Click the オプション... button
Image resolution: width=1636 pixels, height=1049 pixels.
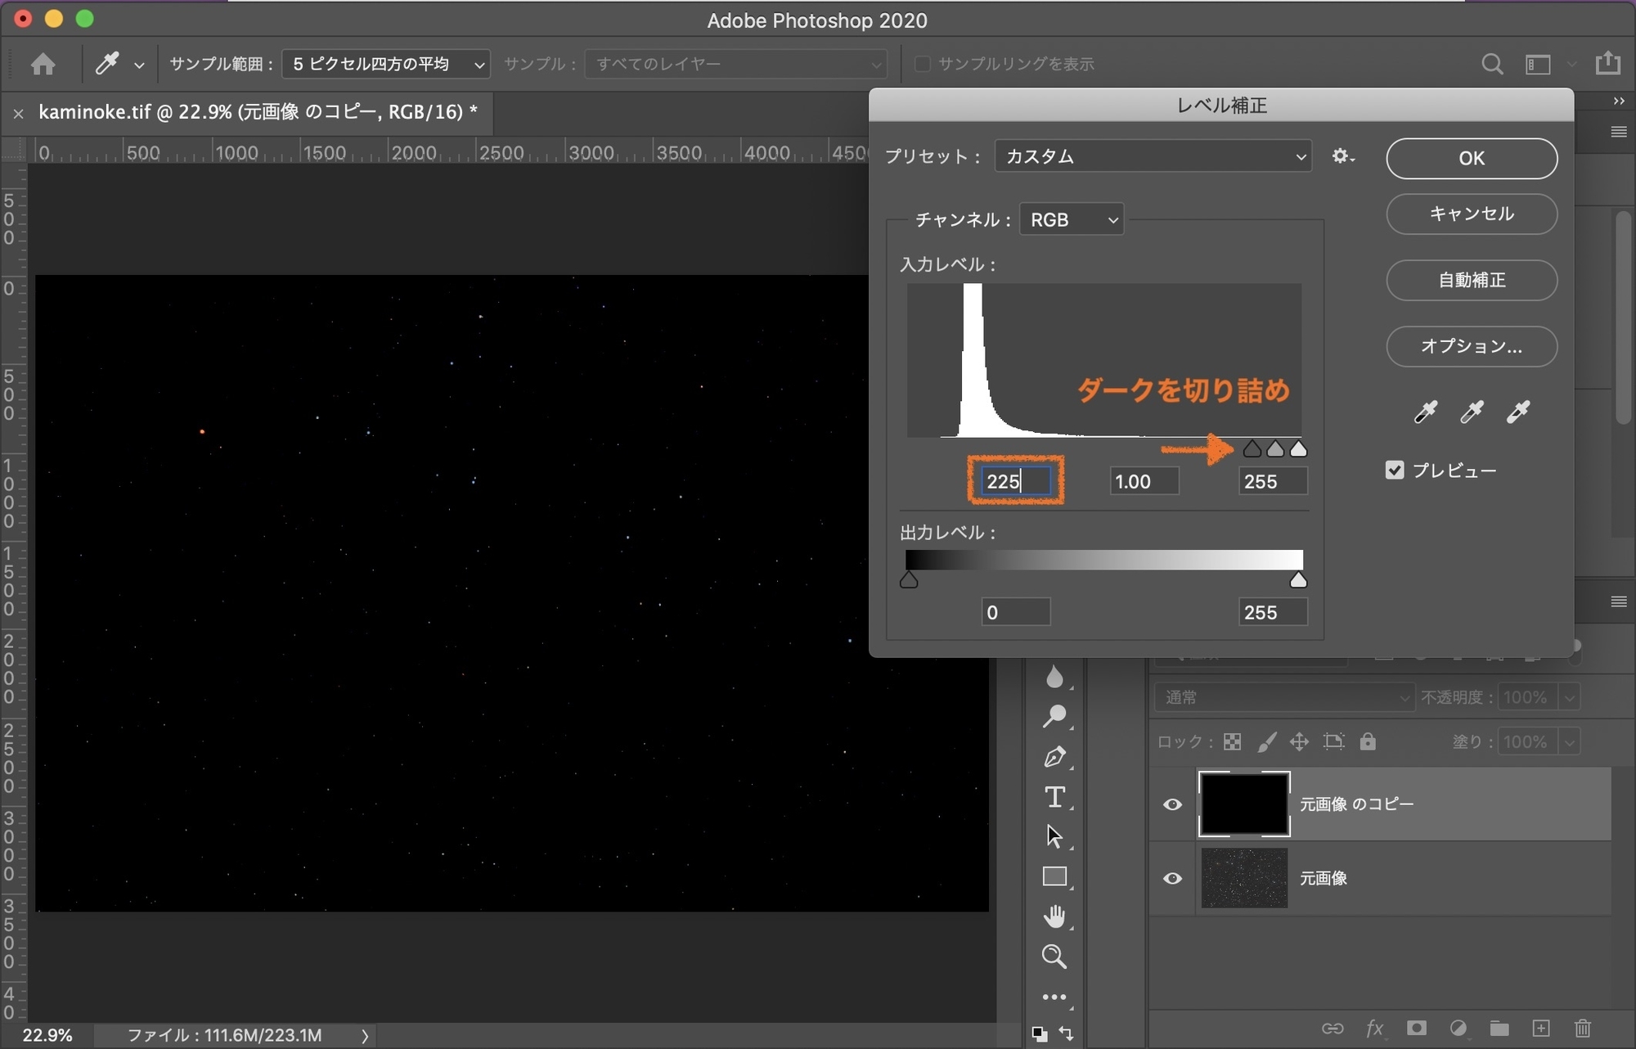pyautogui.click(x=1472, y=346)
